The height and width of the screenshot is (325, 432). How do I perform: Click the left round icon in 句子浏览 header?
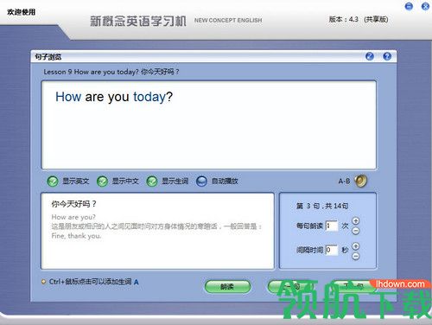point(370,56)
